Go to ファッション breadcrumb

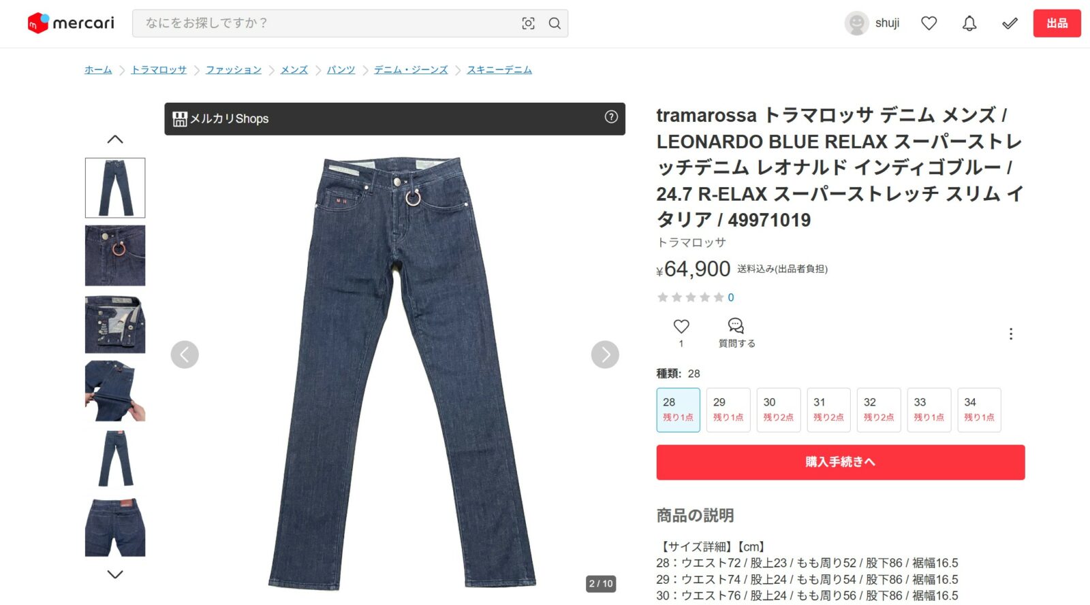click(234, 69)
